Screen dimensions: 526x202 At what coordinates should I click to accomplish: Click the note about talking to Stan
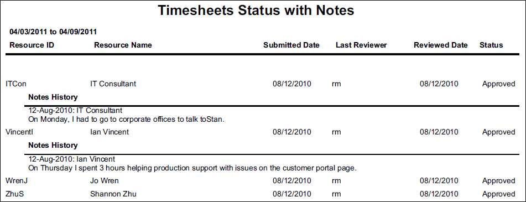126,120
